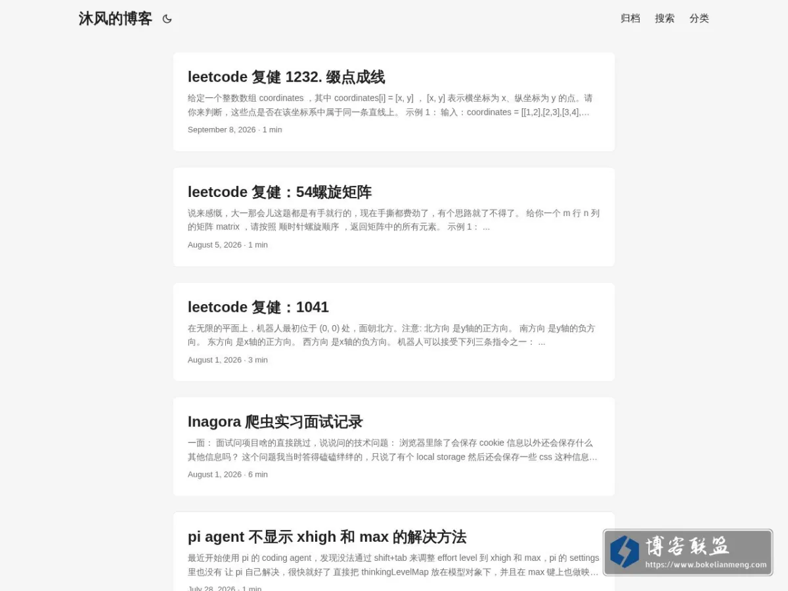This screenshot has height=591, width=788.
Task: Click the August 1, 2026 · 3 min date
Action: pos(228,359)
